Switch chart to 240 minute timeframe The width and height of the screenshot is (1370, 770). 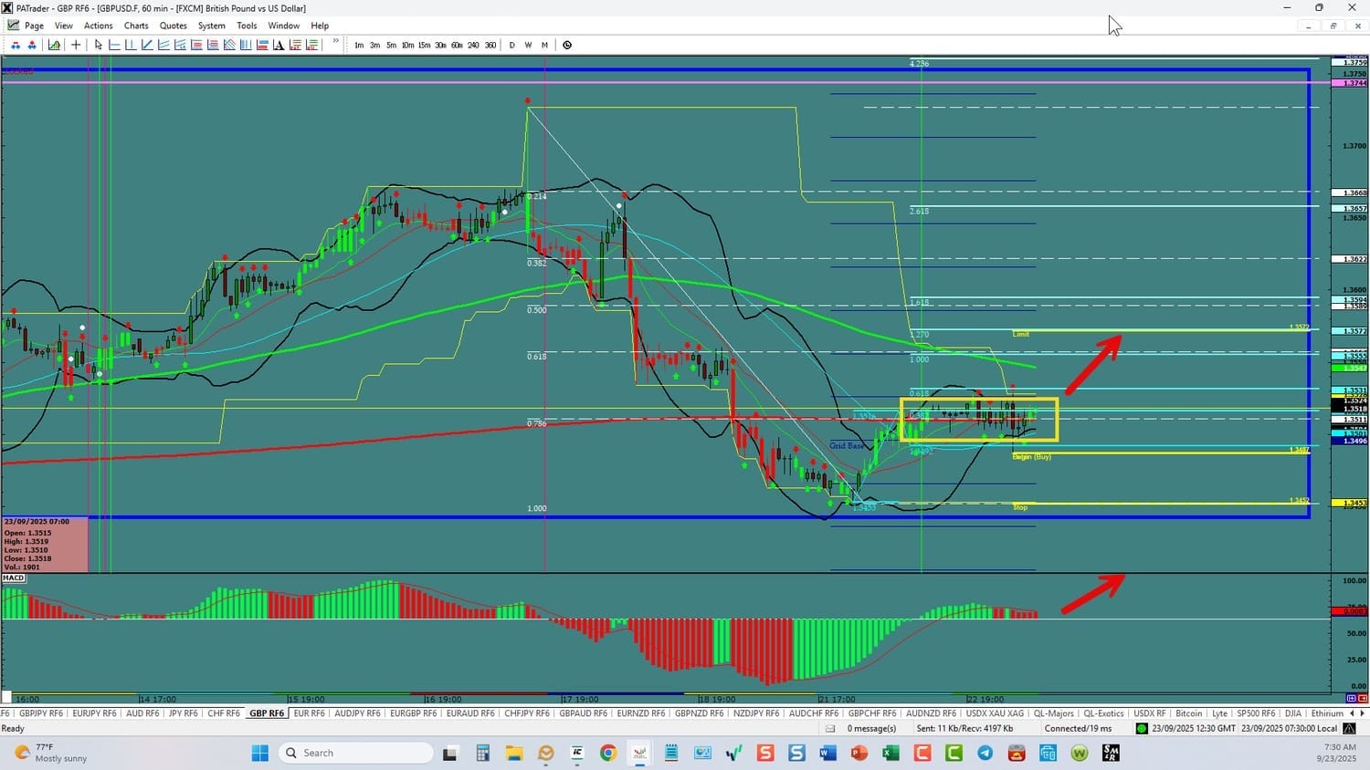[x=473, y=45]
